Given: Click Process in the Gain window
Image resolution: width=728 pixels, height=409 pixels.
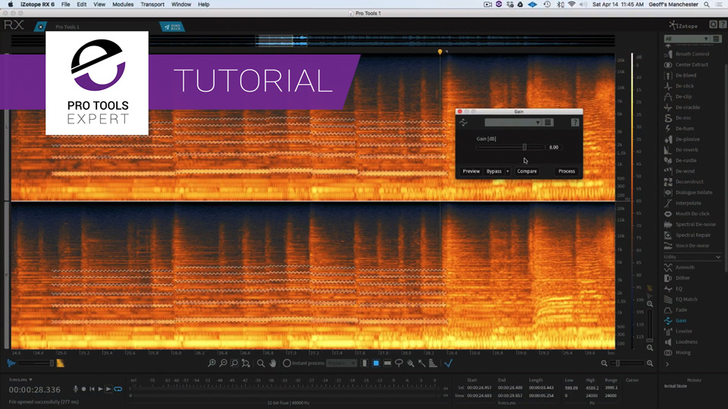Looking at the screenshot, I should coord(566,172).
